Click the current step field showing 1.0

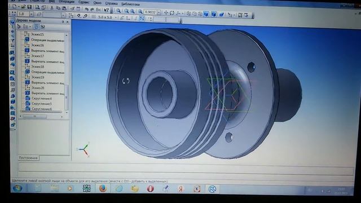(x=24, y=14)
